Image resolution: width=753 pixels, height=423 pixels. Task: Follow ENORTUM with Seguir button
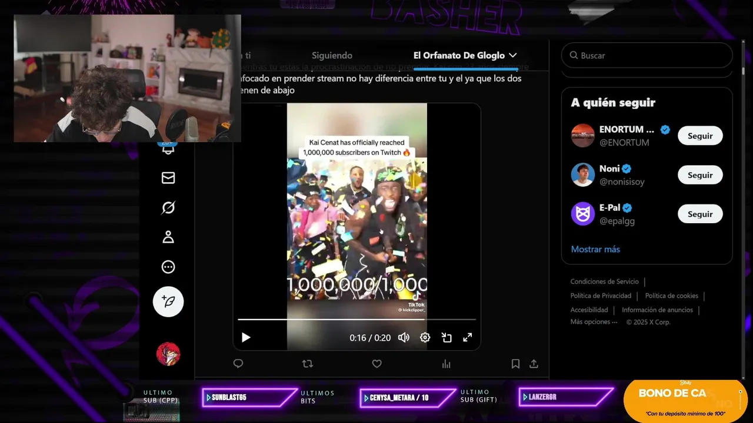[x=700, y=136]
